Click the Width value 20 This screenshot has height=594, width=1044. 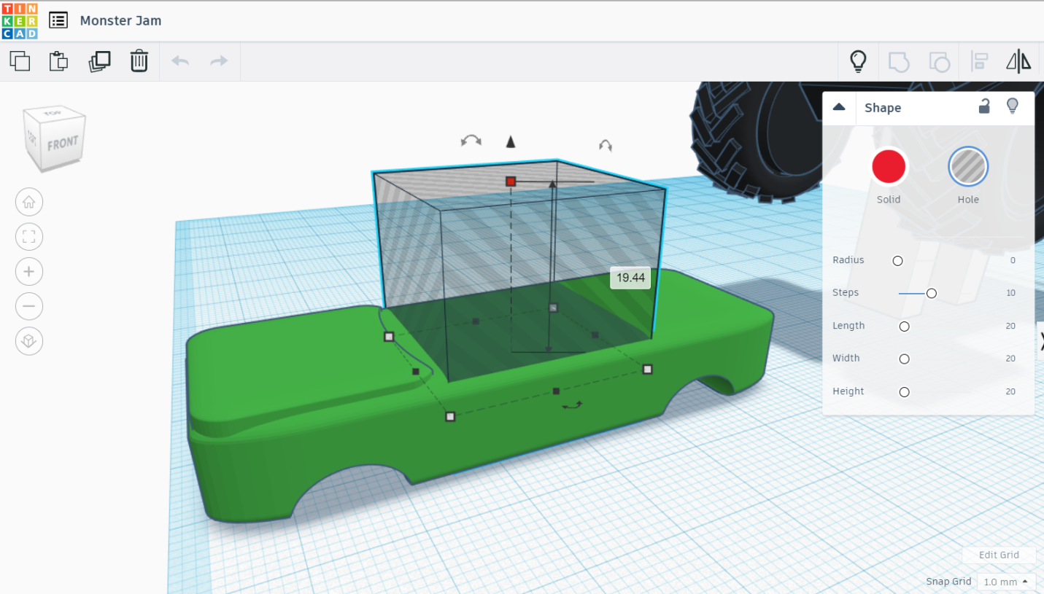[1010, 359]
